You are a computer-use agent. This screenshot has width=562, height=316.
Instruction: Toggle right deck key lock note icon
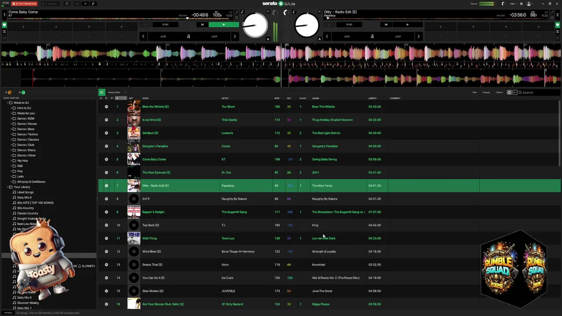294,12
